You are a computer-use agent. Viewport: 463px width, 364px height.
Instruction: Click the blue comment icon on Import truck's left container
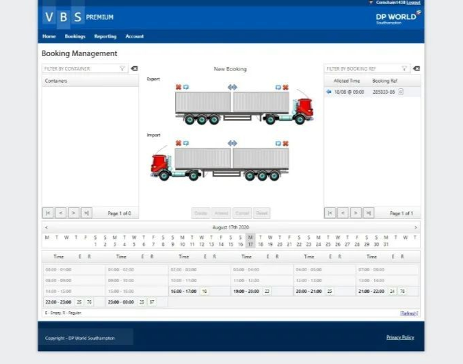(x=186, y=144)
